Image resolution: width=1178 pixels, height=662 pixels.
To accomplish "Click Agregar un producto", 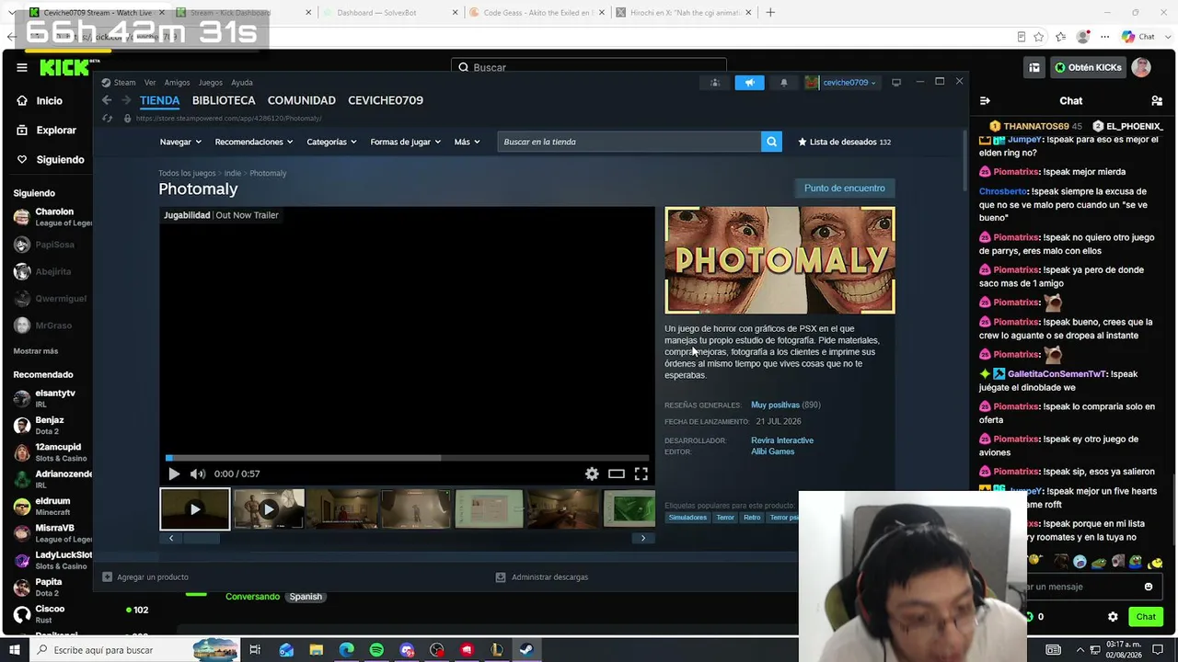I will pos(145,577).
